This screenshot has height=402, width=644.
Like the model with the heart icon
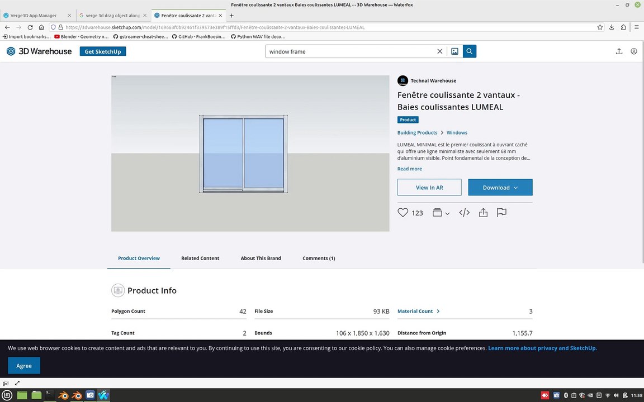[402, 213]
